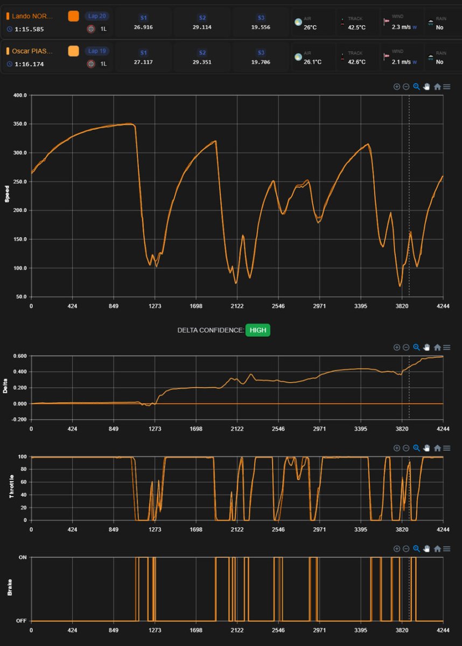Click the 1L tyre age in Norris row
The height and width of the screenshot is (646, 462).
pos(103,29)
